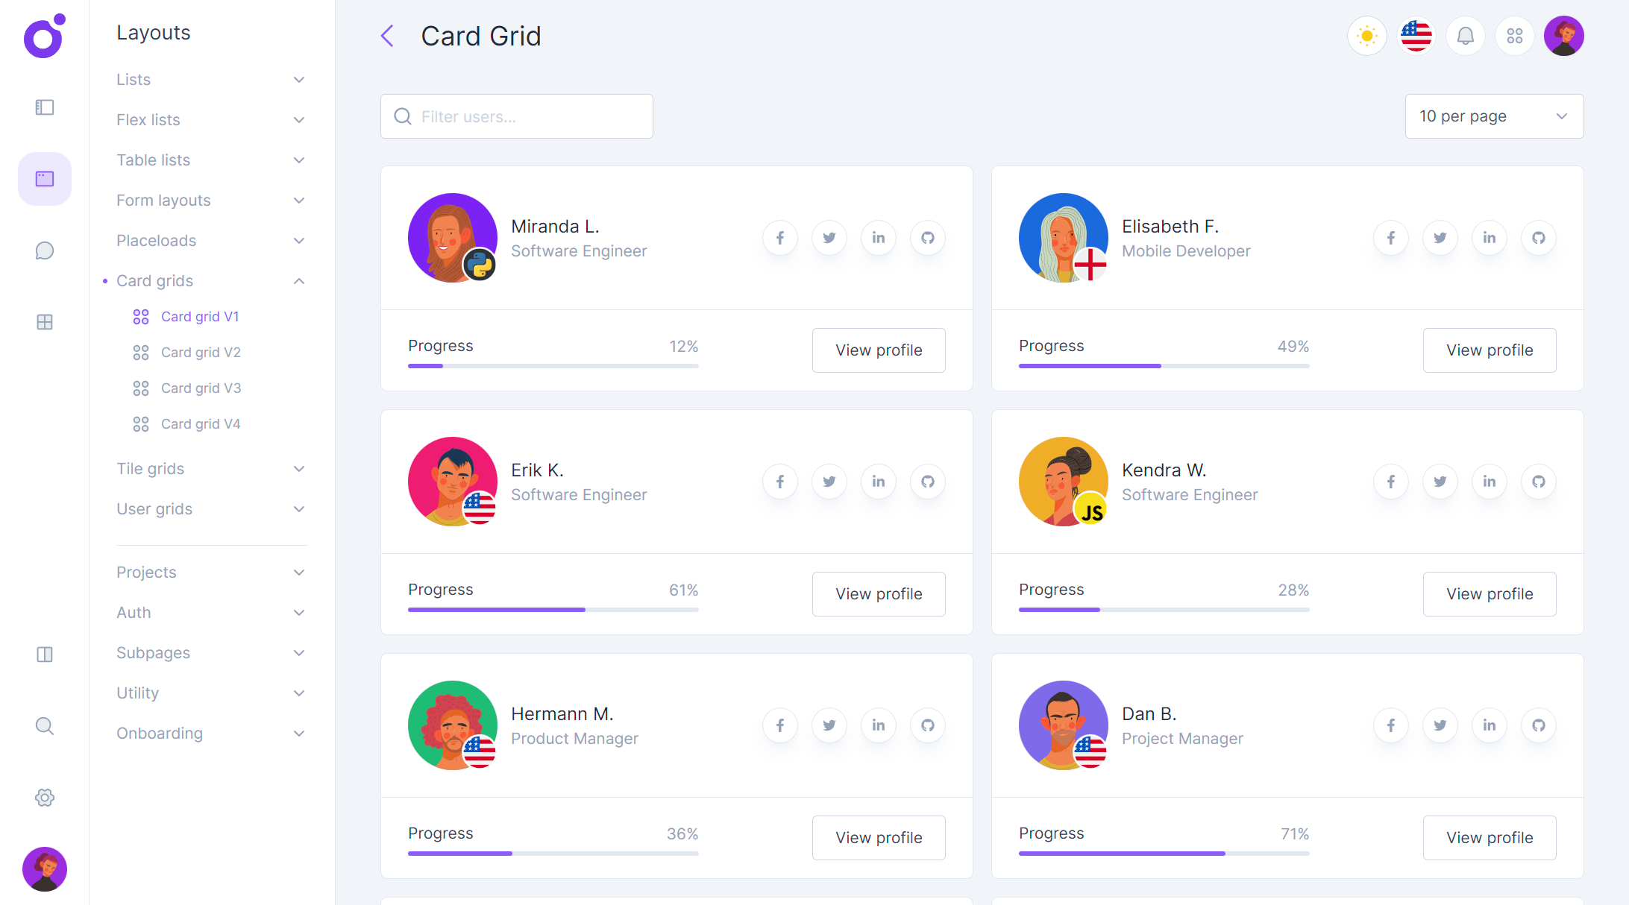
Task: Open the 10 per page dropdown
Action: coord(1494,116)
